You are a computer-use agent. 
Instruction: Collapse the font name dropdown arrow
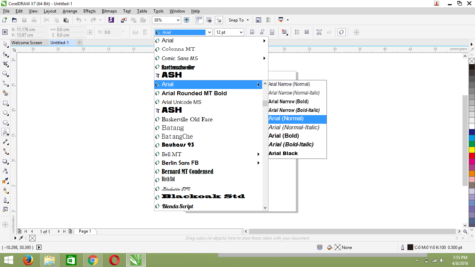click(209, 32)
